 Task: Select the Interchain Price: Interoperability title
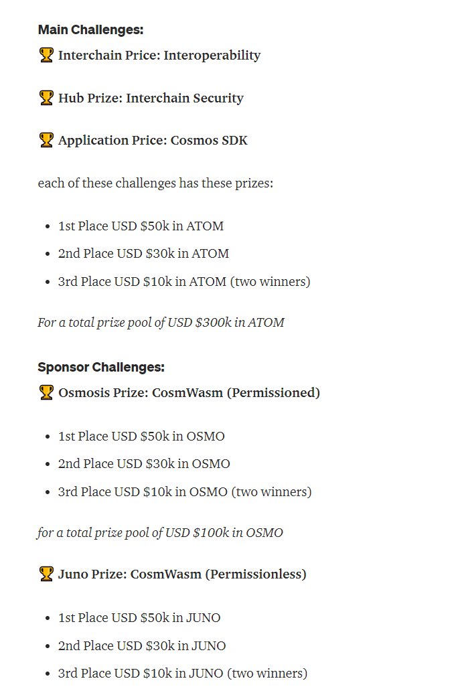(159, 56)
